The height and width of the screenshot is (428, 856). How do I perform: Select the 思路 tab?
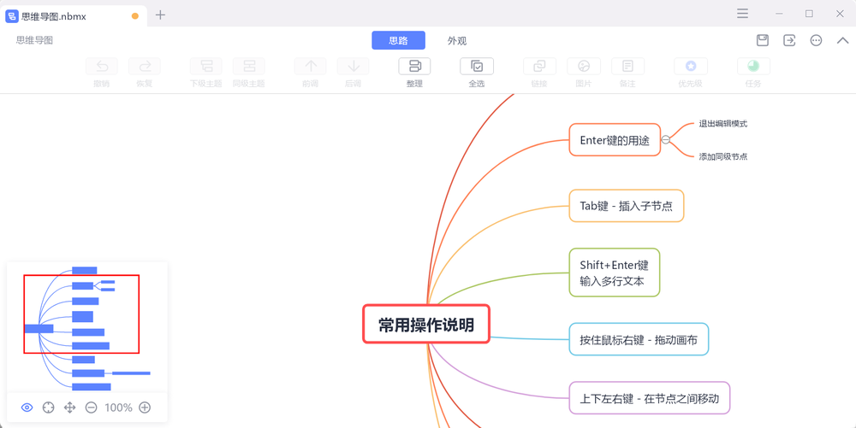(398, 41)
